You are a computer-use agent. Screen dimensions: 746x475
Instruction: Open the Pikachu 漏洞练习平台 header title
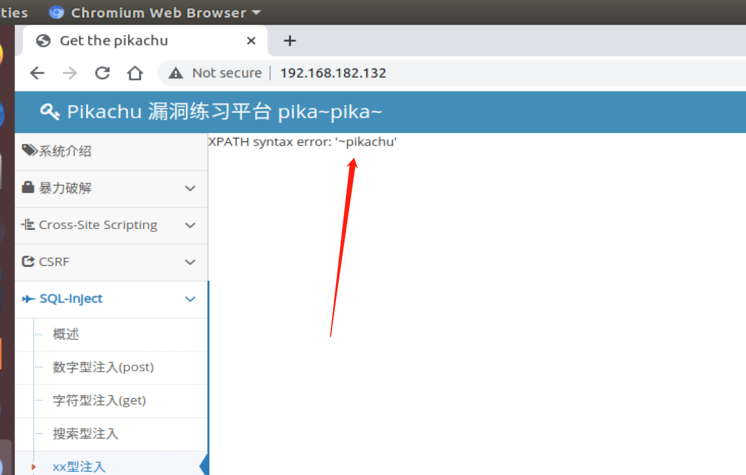(224, 112)
